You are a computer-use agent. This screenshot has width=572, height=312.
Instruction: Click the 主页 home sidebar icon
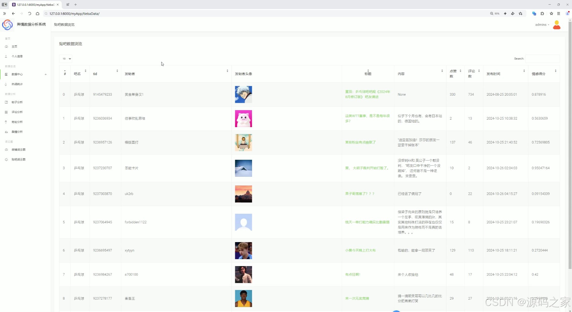pos(6,47)
